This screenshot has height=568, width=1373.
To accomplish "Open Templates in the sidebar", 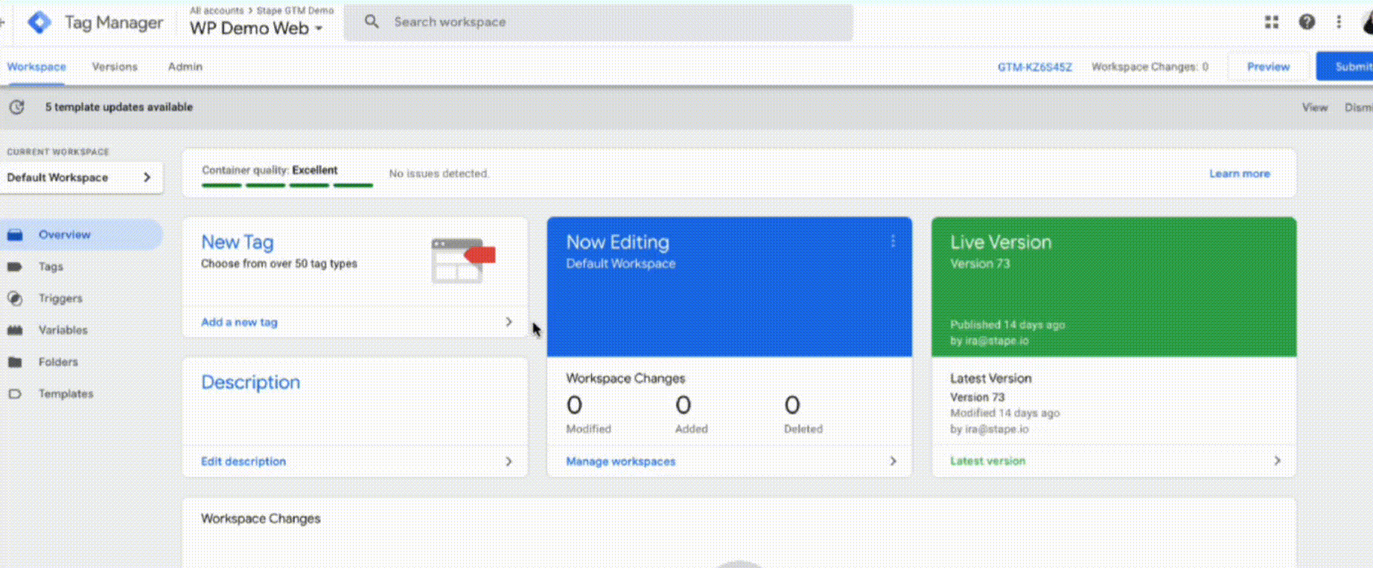I will [x=66, y=394].
